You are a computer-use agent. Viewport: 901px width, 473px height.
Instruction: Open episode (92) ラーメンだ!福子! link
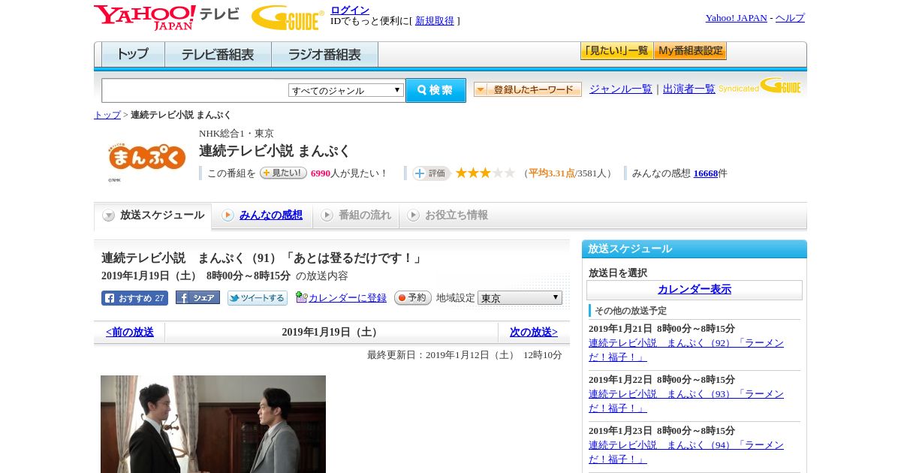tap(686, 350)
